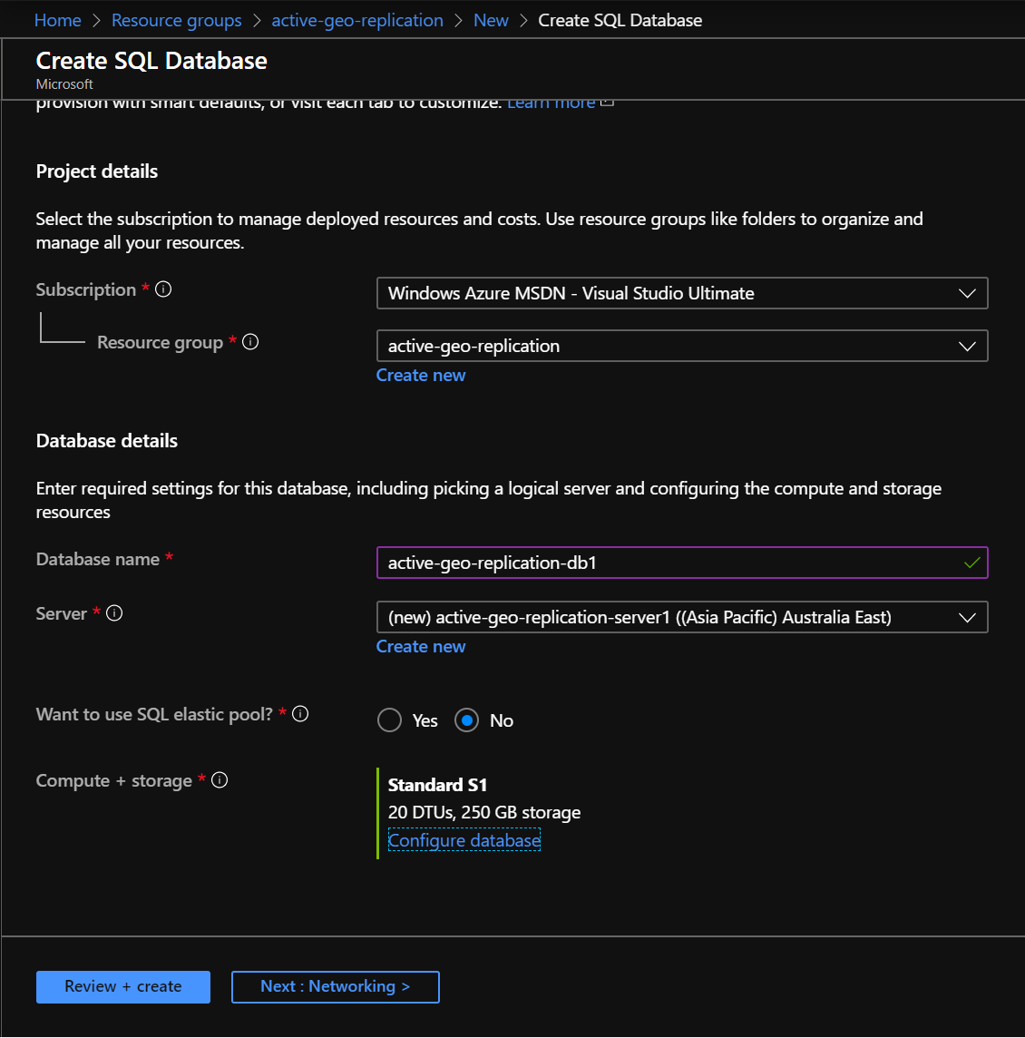
Task: Create new resource group
Action: click(421, 375)
